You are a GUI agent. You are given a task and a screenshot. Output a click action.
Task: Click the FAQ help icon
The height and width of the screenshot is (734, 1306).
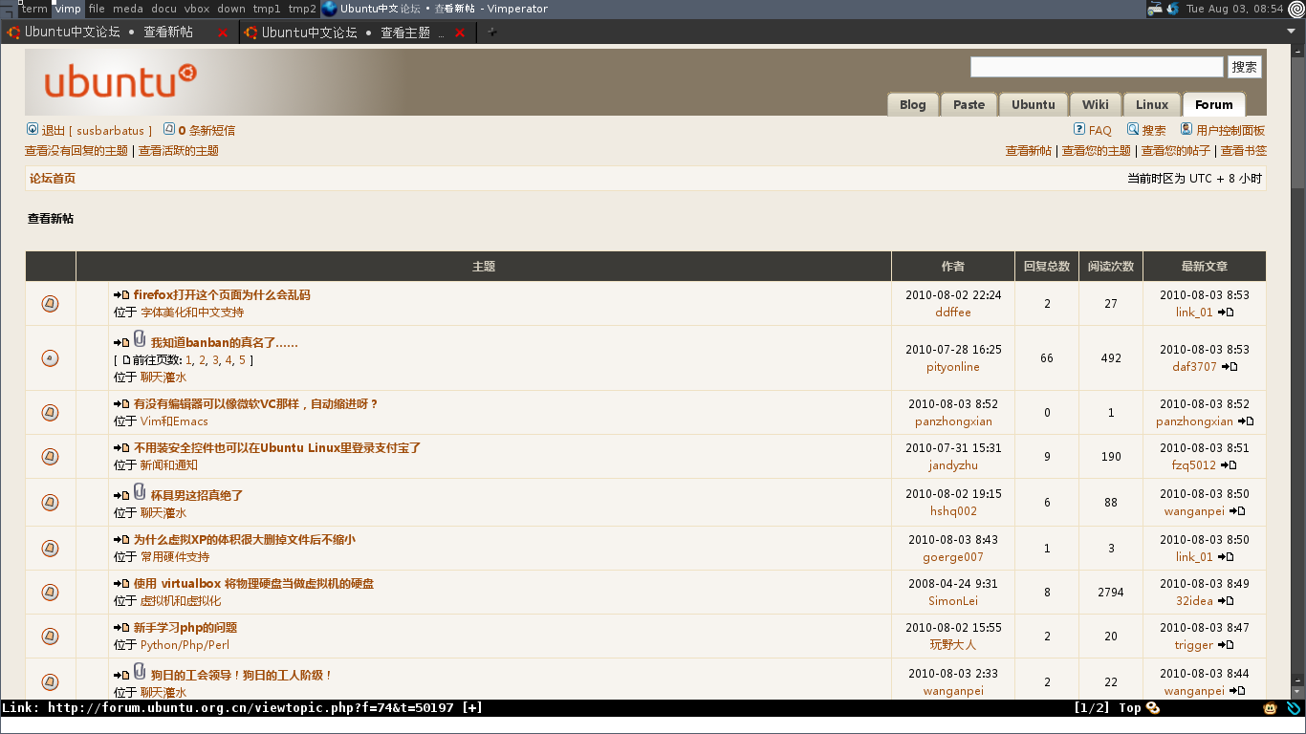pyautogui.click(x=1079, y=129)
